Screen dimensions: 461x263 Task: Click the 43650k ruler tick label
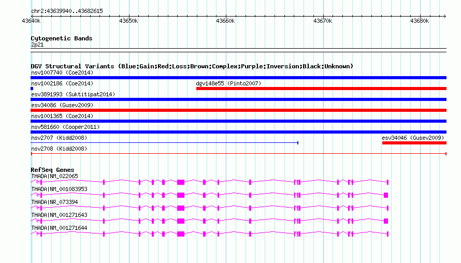(128, 21)
